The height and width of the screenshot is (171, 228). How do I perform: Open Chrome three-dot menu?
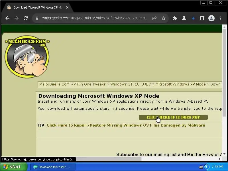point(221,18)
